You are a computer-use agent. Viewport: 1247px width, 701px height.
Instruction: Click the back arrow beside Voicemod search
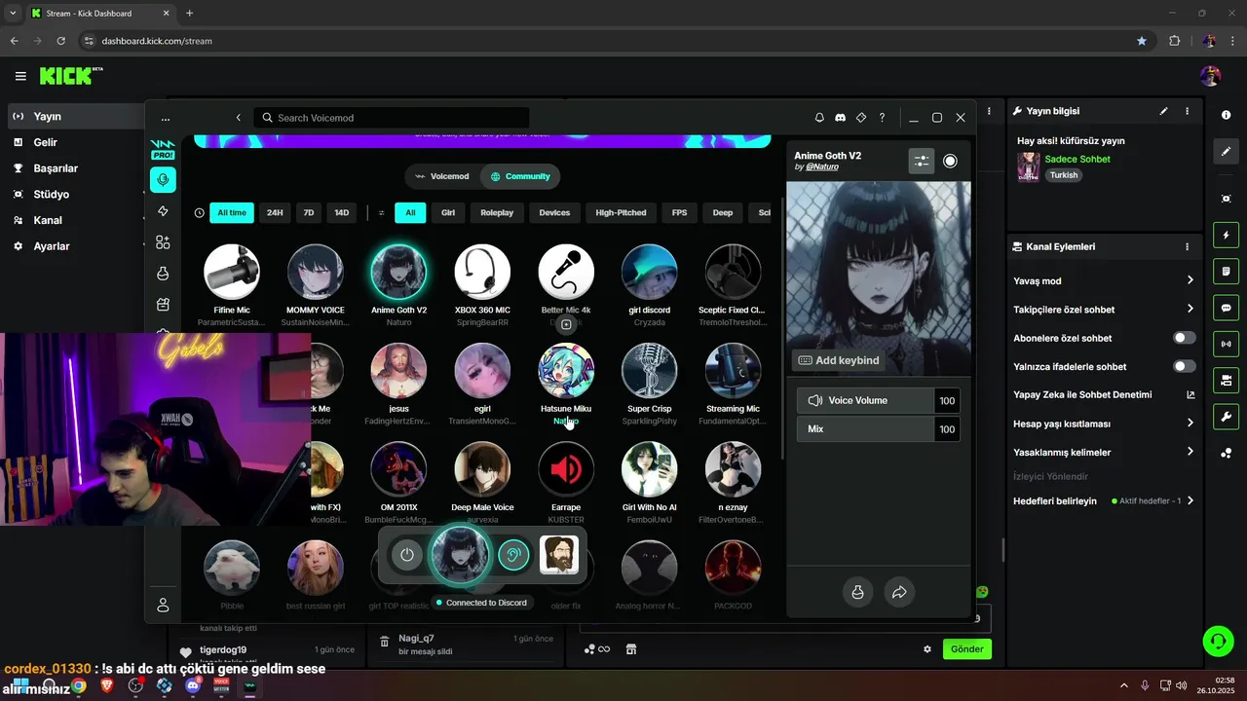(x=239, y=118)
